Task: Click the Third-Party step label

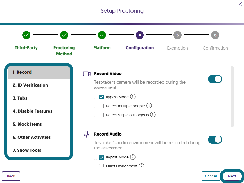Action: (26, 48)
